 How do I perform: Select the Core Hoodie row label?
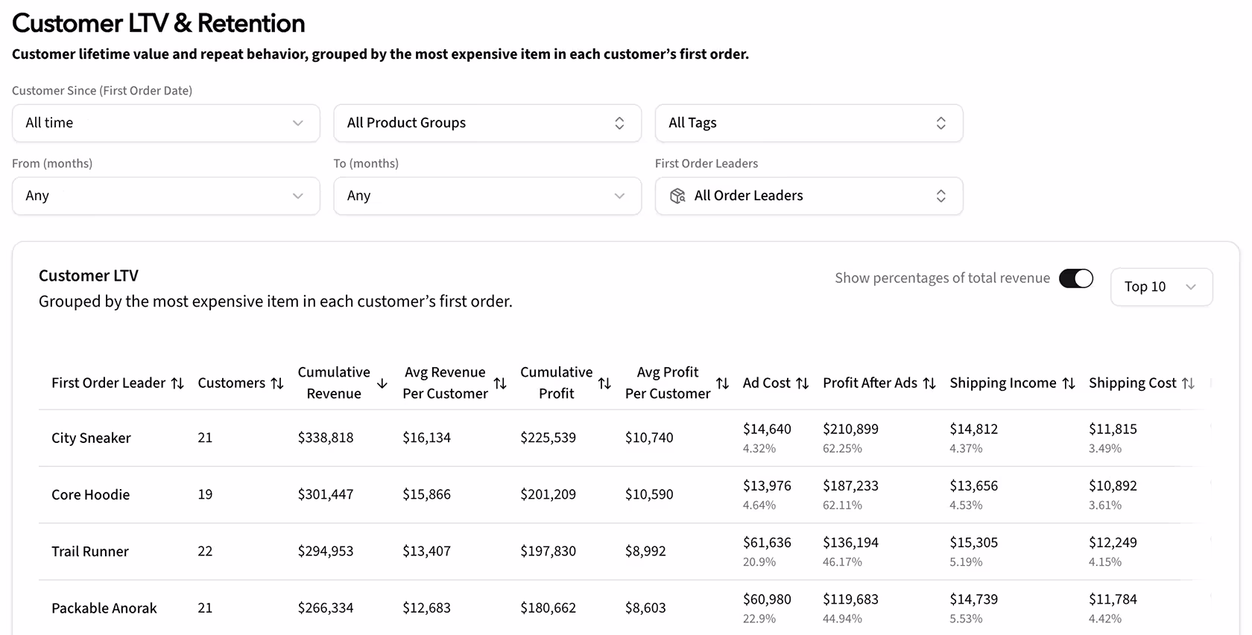(x=91, y=494)
